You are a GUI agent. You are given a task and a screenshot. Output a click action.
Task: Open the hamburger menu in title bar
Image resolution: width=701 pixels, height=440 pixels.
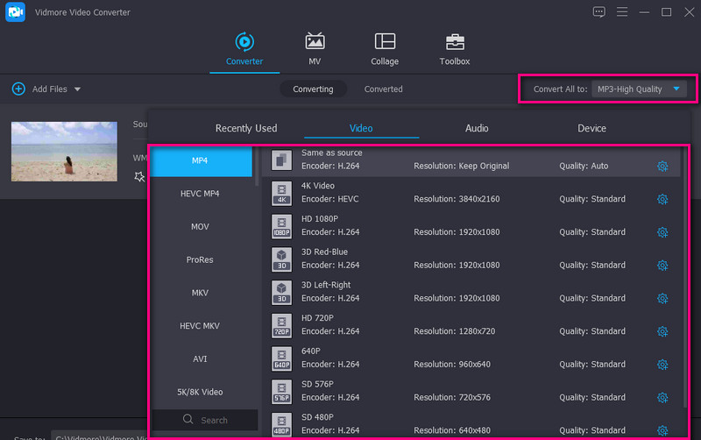[x=622, y=12]
